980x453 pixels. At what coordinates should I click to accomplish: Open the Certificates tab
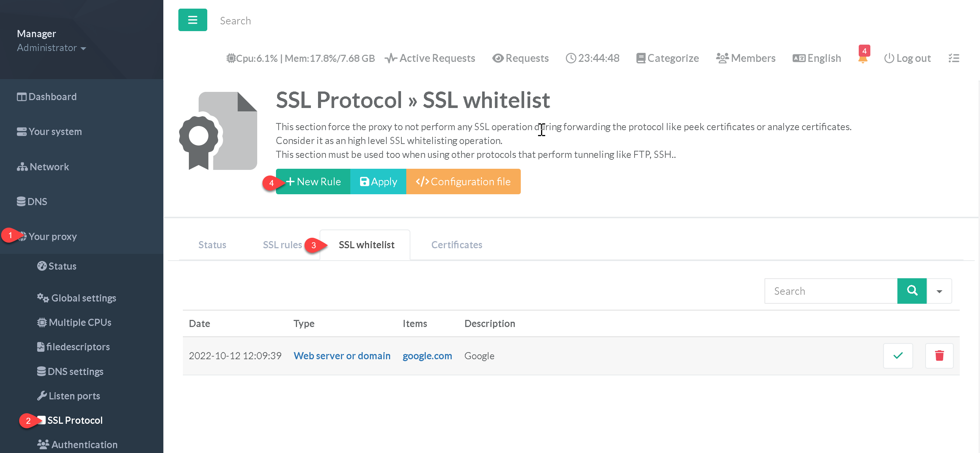(456, 245)
